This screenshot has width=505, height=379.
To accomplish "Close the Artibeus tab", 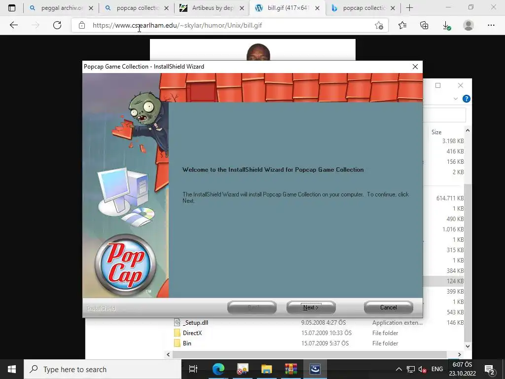I will (x=242, y=8).
